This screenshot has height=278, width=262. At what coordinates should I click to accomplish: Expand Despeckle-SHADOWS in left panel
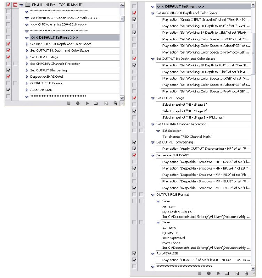coord(27,76)
